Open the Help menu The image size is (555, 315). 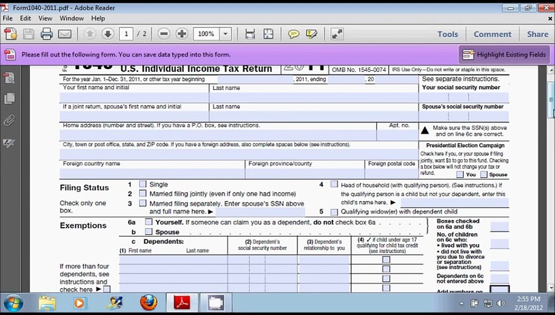click(x=98, y=18)
